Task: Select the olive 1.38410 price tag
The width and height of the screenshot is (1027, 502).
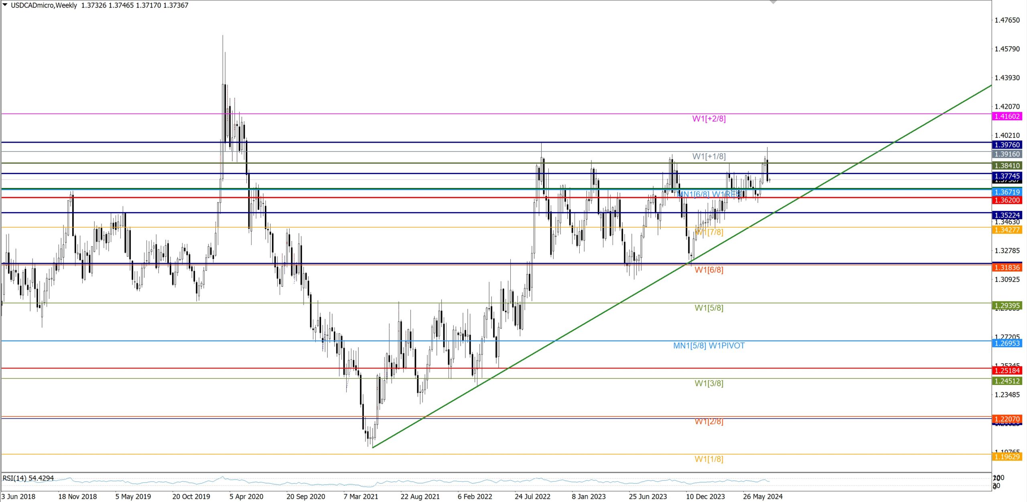Action: 1007,166
